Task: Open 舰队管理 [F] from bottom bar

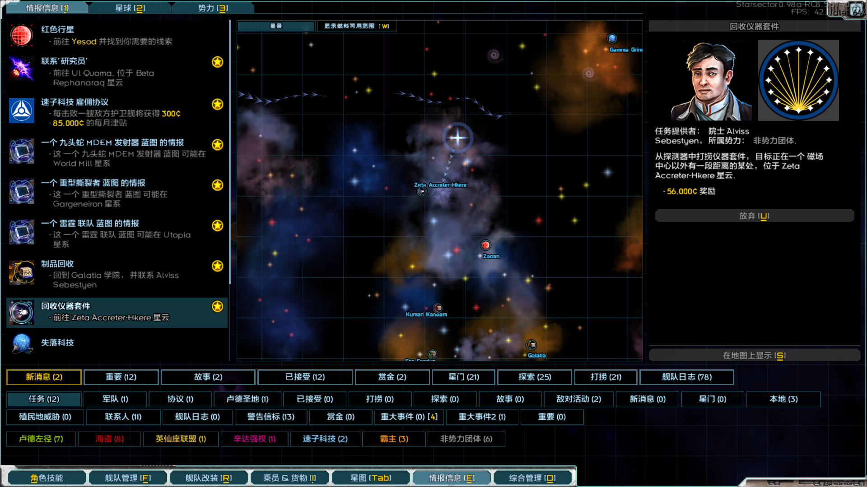Action: (128, 478)
